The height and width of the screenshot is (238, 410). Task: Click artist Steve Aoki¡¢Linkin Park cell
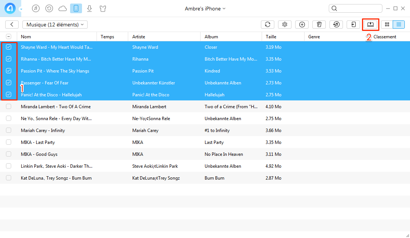click(155, 166)
